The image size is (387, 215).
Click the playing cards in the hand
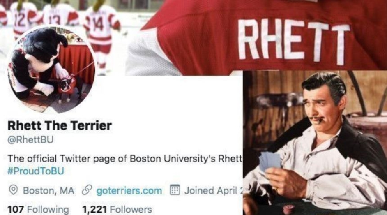click(x=270, y=161)
